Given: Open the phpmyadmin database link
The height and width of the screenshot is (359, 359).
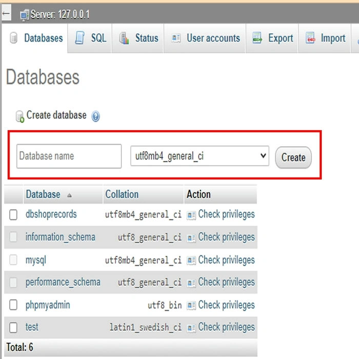Looking at the screenshot, I should 48,305.
